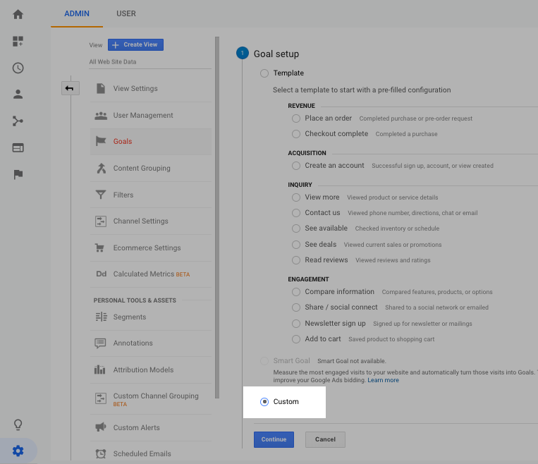The height and width of the screenshot is (464, 538).
Task: Select the See deals radio option
Action: pos(295,245)
